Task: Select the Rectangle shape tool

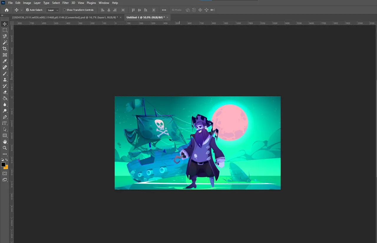Action: point(5,135)
